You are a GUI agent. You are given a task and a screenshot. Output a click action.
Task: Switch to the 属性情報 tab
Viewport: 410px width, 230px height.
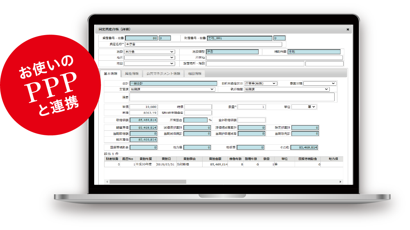(132, 74)
